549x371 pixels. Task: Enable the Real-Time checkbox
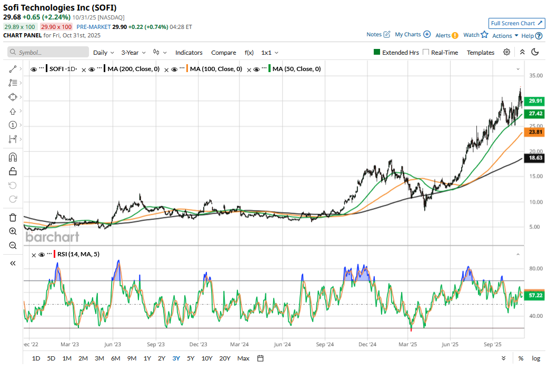pyautogui.click(x=426, y=53)
